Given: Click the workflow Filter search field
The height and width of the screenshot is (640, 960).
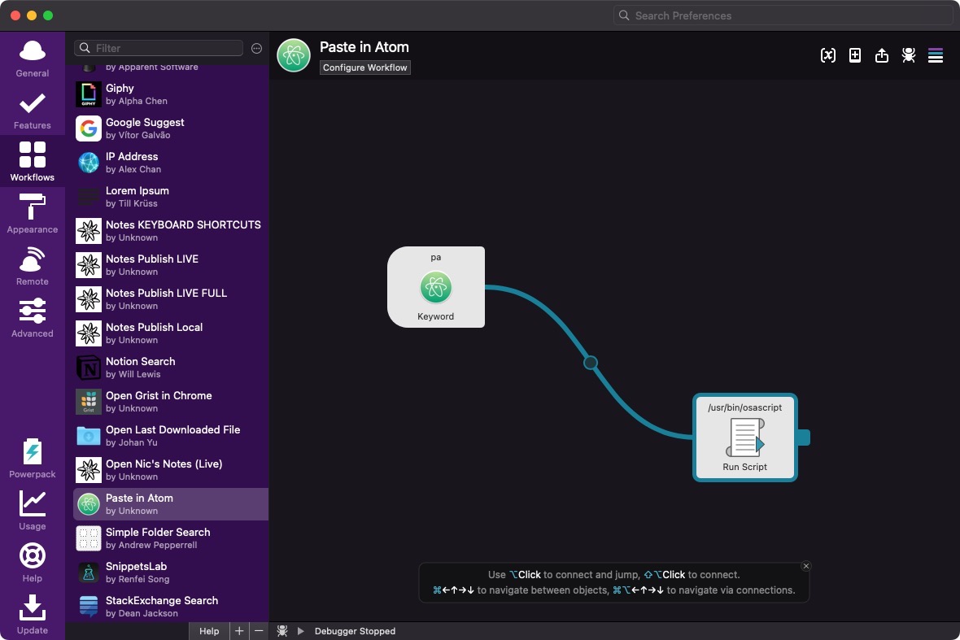Looking at the screenshot, I should pyautogui.click(x=159, y=48).
